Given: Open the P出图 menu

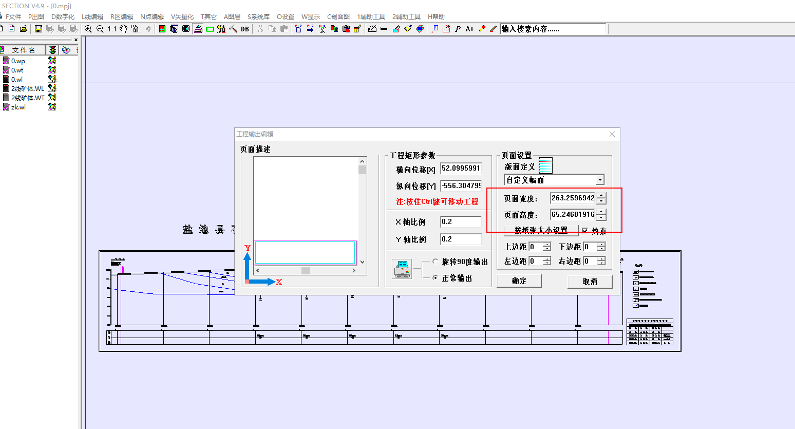Looking at the screenshot, I should [x=36, y=16].
